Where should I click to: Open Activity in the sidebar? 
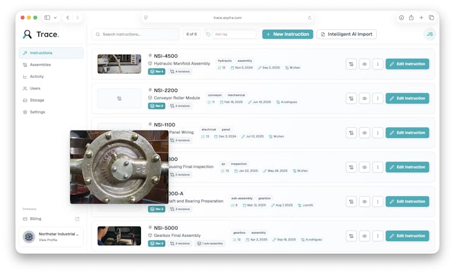pyautogui.click(x=51, y=77)
